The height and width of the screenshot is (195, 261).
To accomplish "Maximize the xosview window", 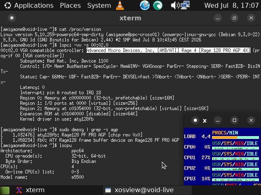I will tap(234, 120).
